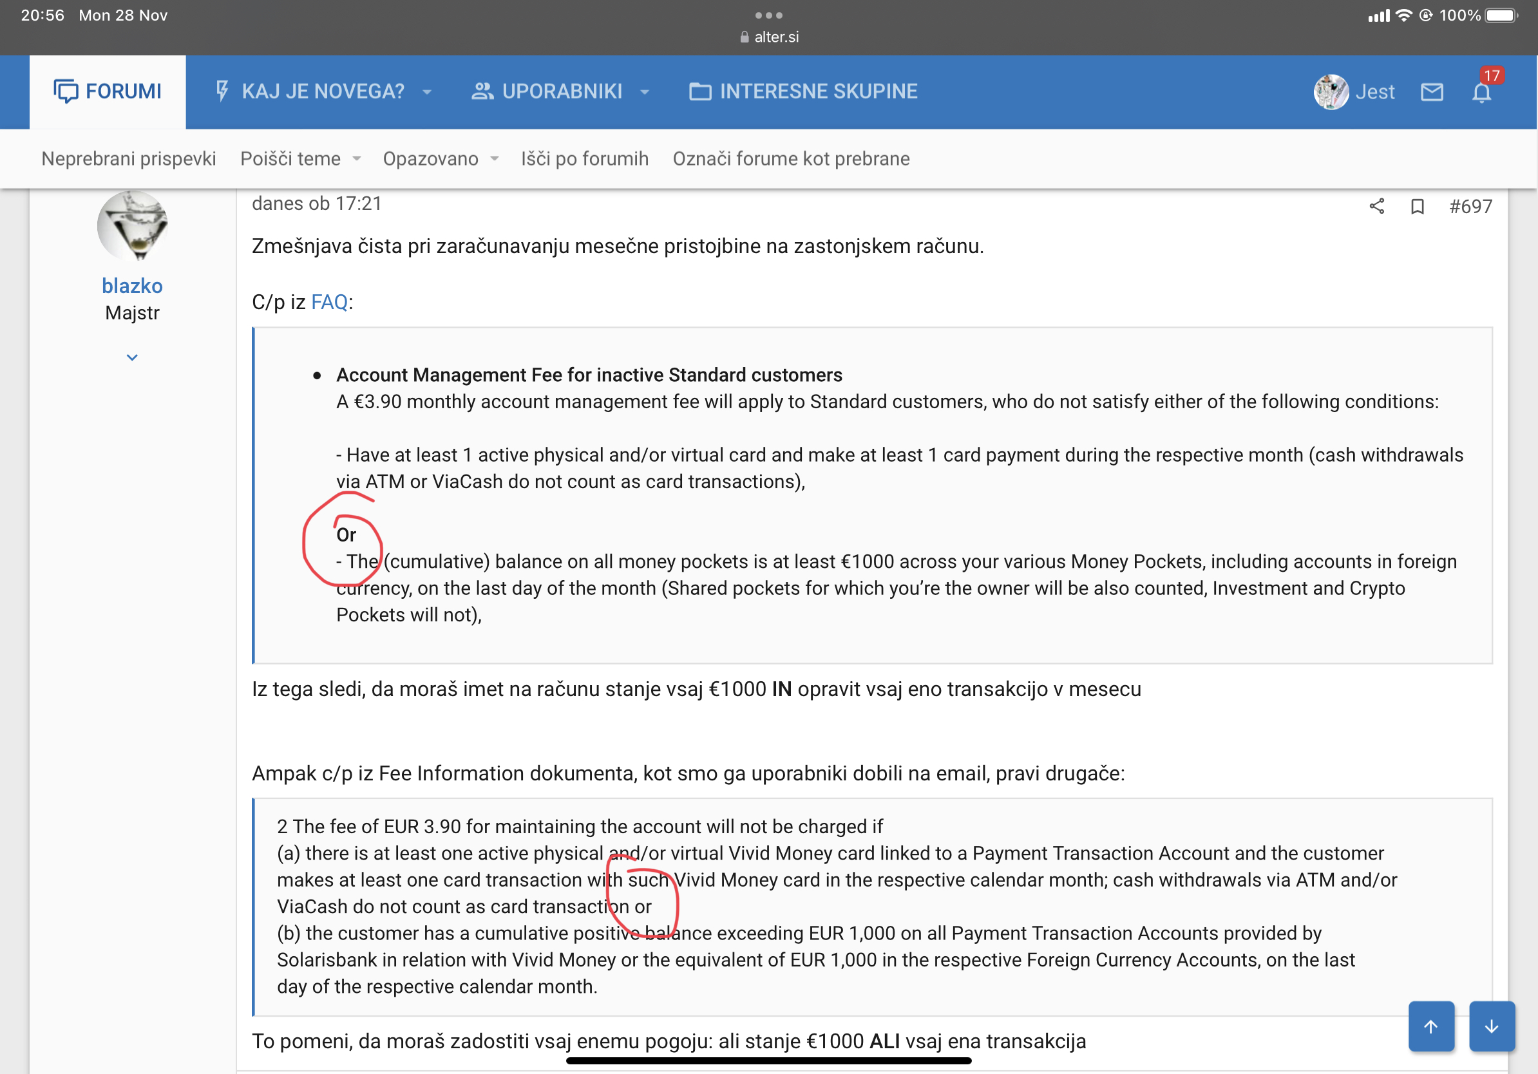Open Išči po forumih

[585, 158]
